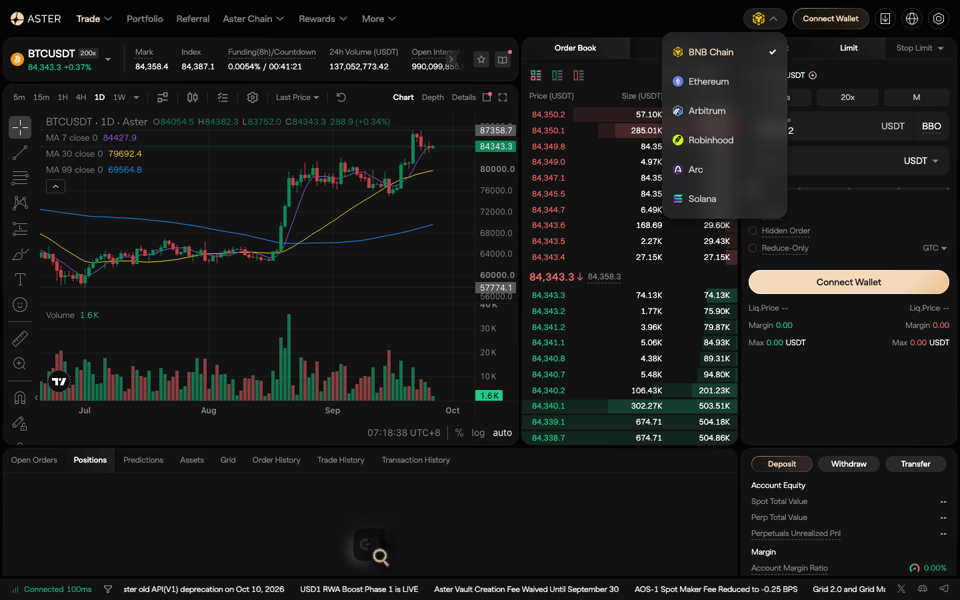Select the 1W timeframe
Screen dimensions: 960x600
click(119, 97)
